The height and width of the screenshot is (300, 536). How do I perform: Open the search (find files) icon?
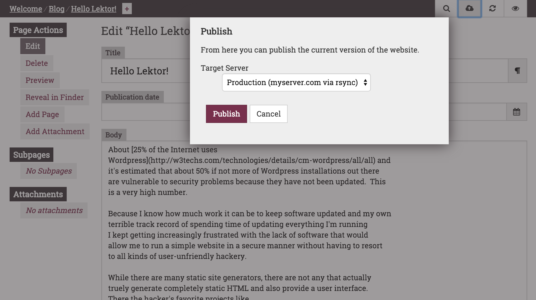click(x=446, y=9)
